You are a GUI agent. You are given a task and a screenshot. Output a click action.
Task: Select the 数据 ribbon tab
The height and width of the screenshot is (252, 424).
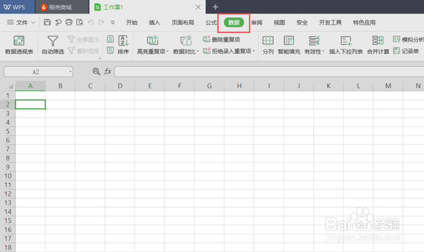tap(234, 22)
